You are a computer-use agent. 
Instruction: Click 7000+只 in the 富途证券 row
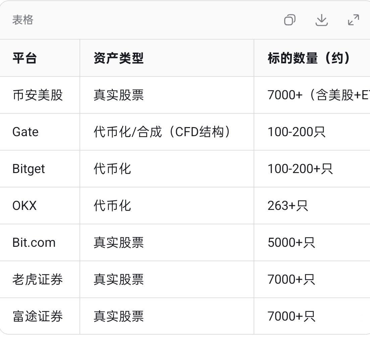pos(292,316)
